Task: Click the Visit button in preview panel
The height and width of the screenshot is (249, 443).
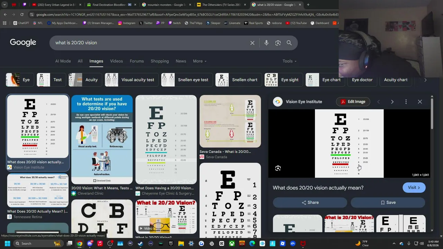Action: 414,187
